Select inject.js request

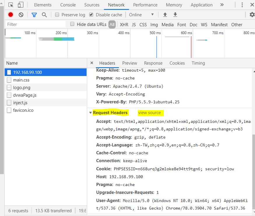45,103
